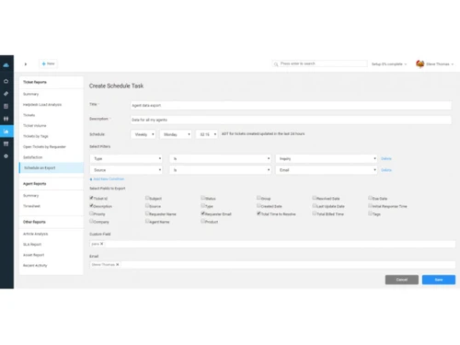This screenshot has height=345, width=460.
Task: Open the schedule time dropdown
Action: pyautogui.click(x=207, y=134)
